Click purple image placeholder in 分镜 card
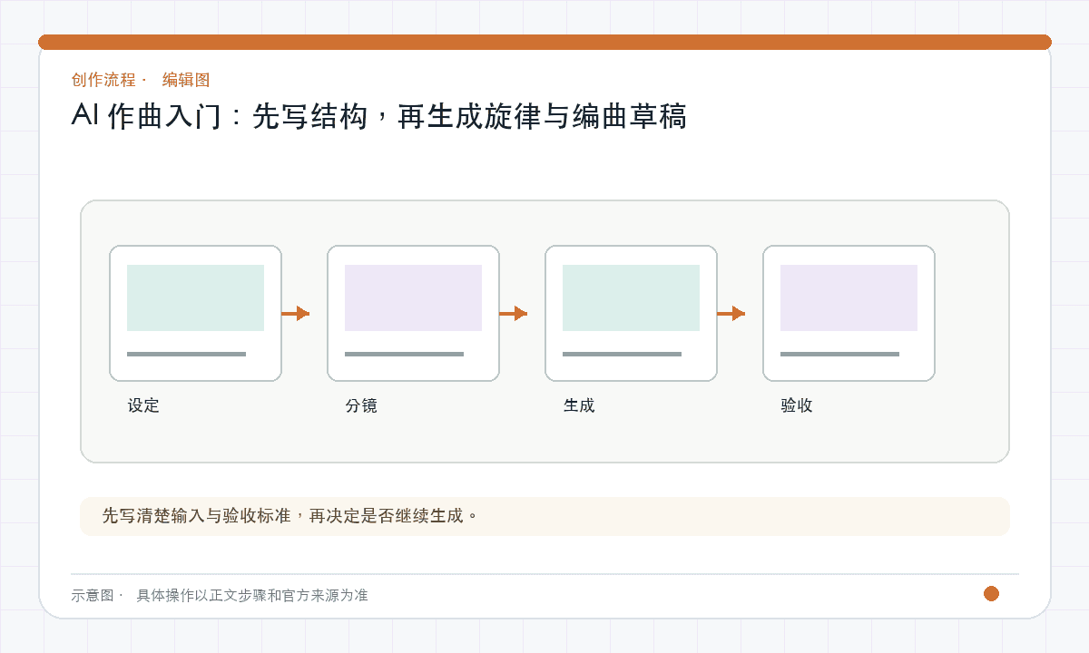The width and height of the screenshot is (1089, 653). pos(413,297)
